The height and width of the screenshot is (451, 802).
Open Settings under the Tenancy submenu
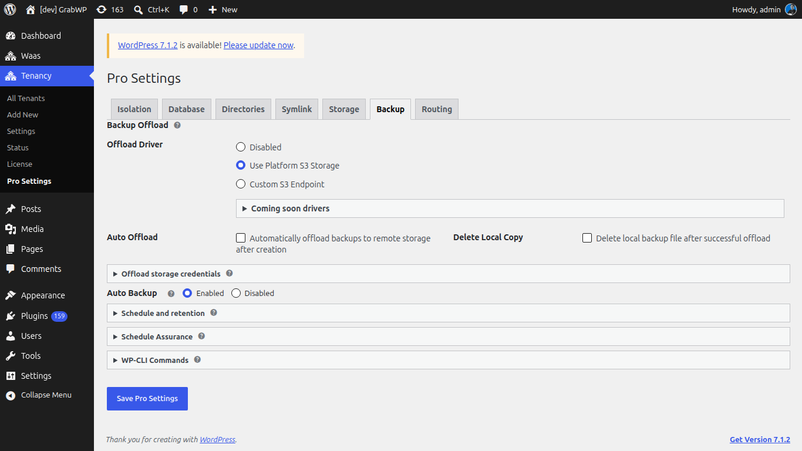pyautogui.click(x=21, y=131)
